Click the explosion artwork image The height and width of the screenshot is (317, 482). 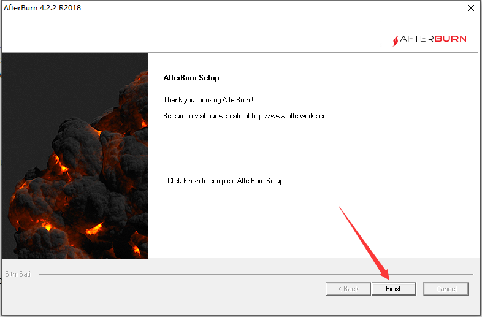(x=75, y=156)
